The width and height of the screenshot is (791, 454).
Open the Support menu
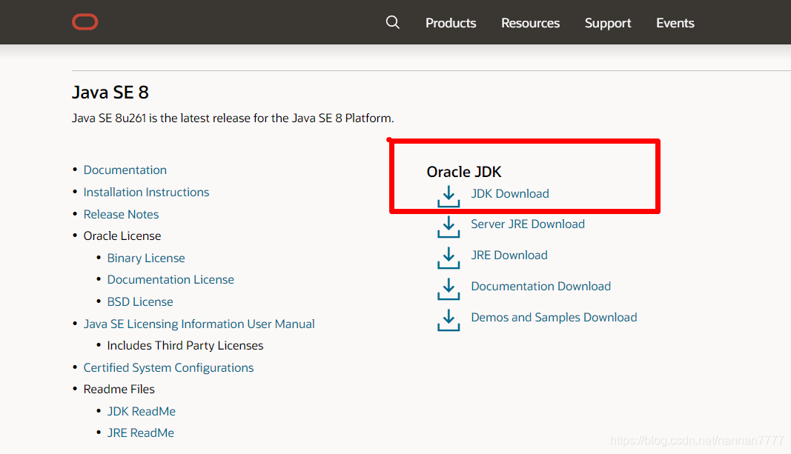point(608,23)
